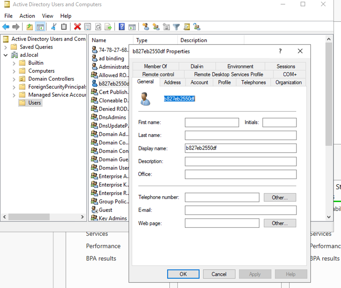Click the blue Help question mark icon

(x=122, y=27)
